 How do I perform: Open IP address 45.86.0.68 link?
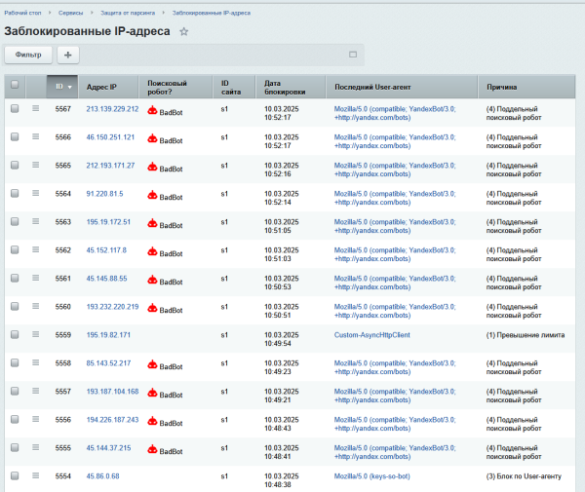[102, 476]
